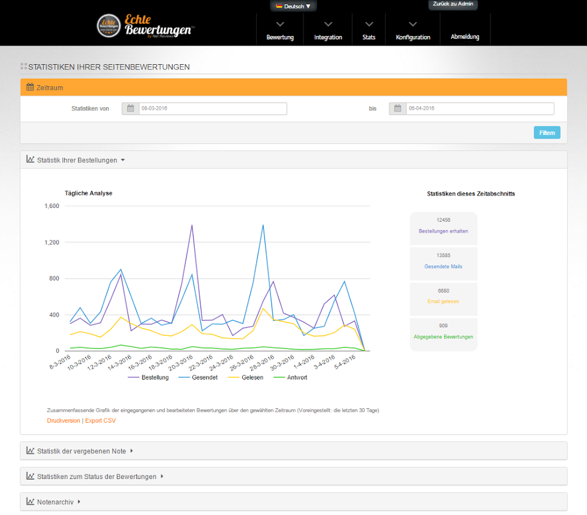Image resolution: width=587 pixels, height=515 pixels.
Task: Expand the Konfiguration menu chevron
Action: click(x=413, y=25)
